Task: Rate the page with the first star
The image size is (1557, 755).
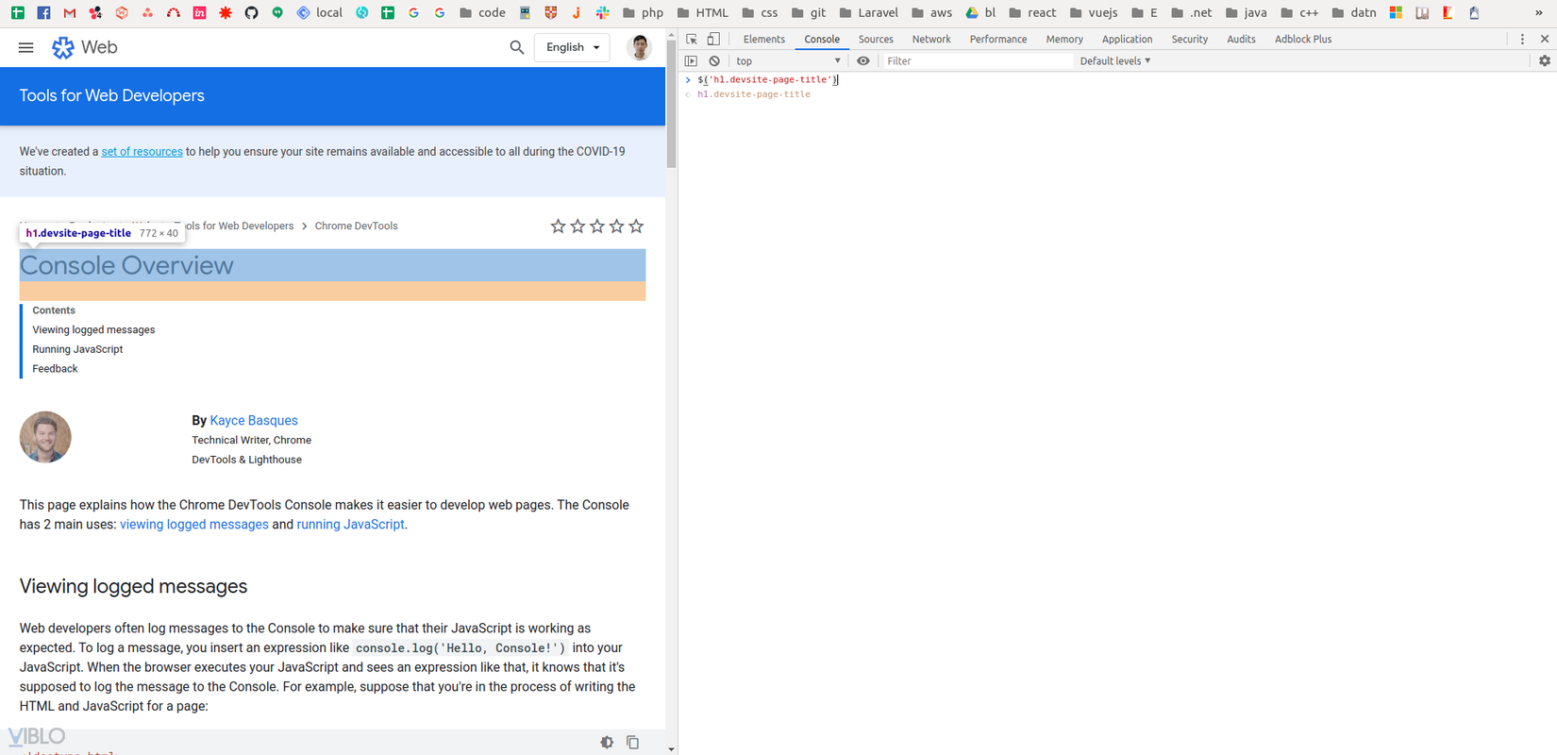Action: (x=558, y=226)
